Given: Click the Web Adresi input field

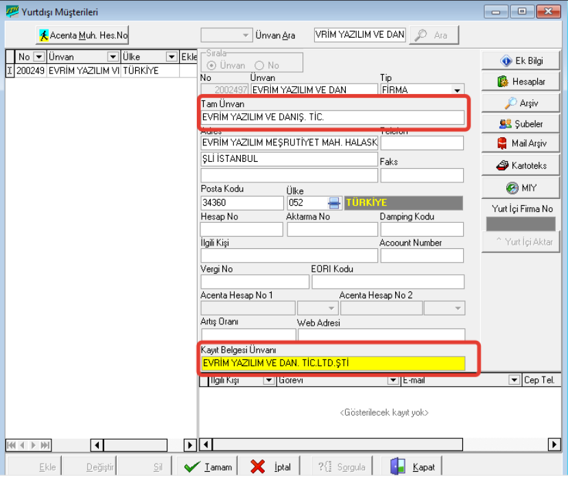Looking at the screenshot, I should click(x=381, y=334).
